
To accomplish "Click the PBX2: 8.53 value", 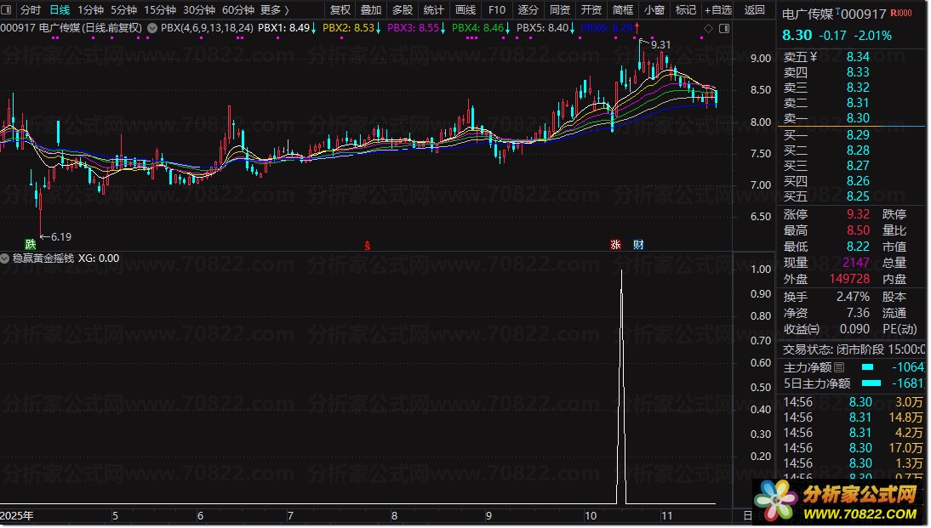I will tap(349, 28).
